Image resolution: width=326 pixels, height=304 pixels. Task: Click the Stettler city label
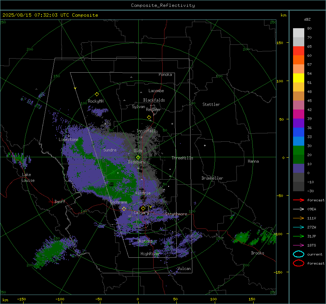click(211, 104)
